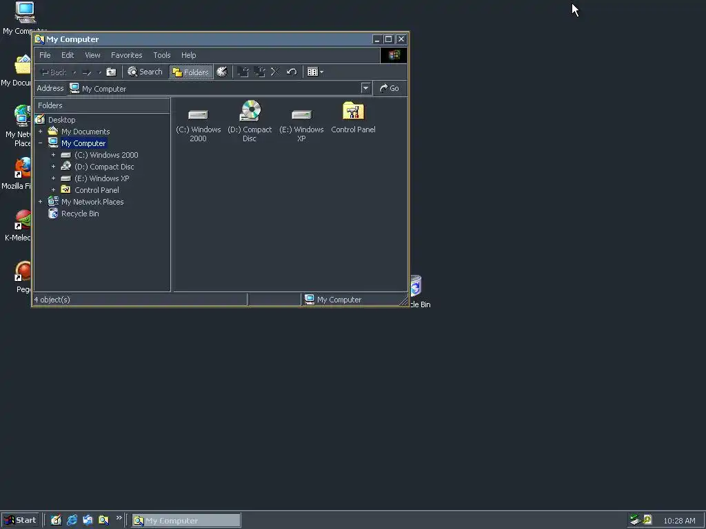706x529 pixels.
Task: Select the My Network Places desktop icon
Action: coord(19,126)
